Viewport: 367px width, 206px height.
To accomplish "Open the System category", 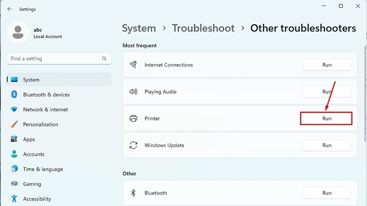I will point(59,80).
